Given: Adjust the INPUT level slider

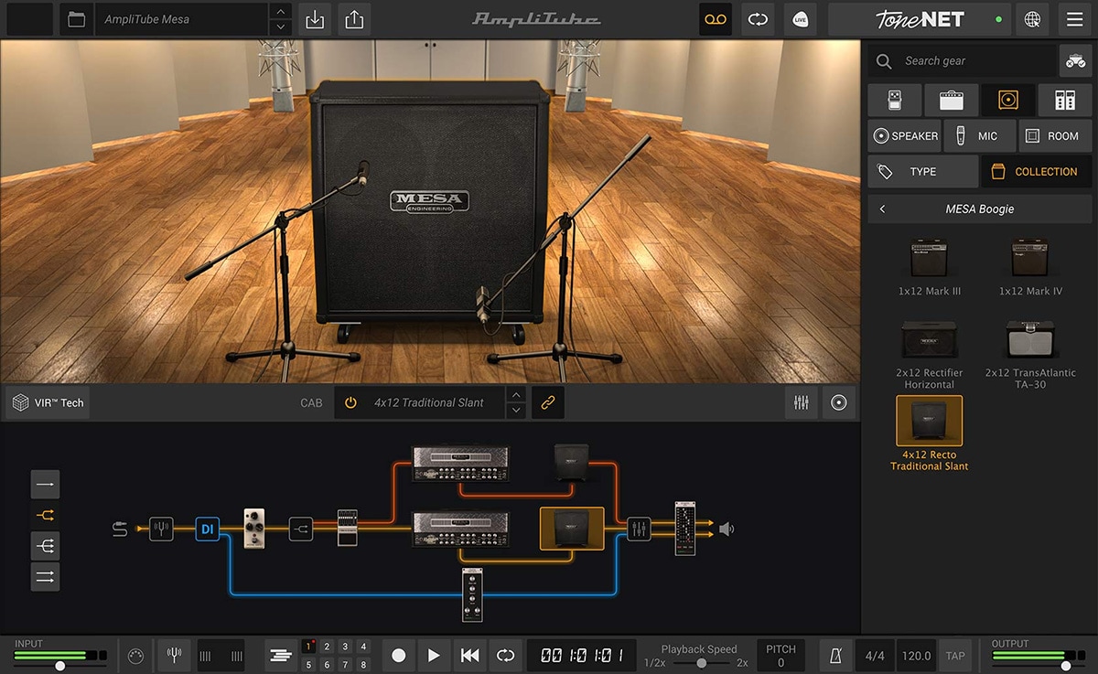Looking at the screenshot, I should (x=60, y=667).
